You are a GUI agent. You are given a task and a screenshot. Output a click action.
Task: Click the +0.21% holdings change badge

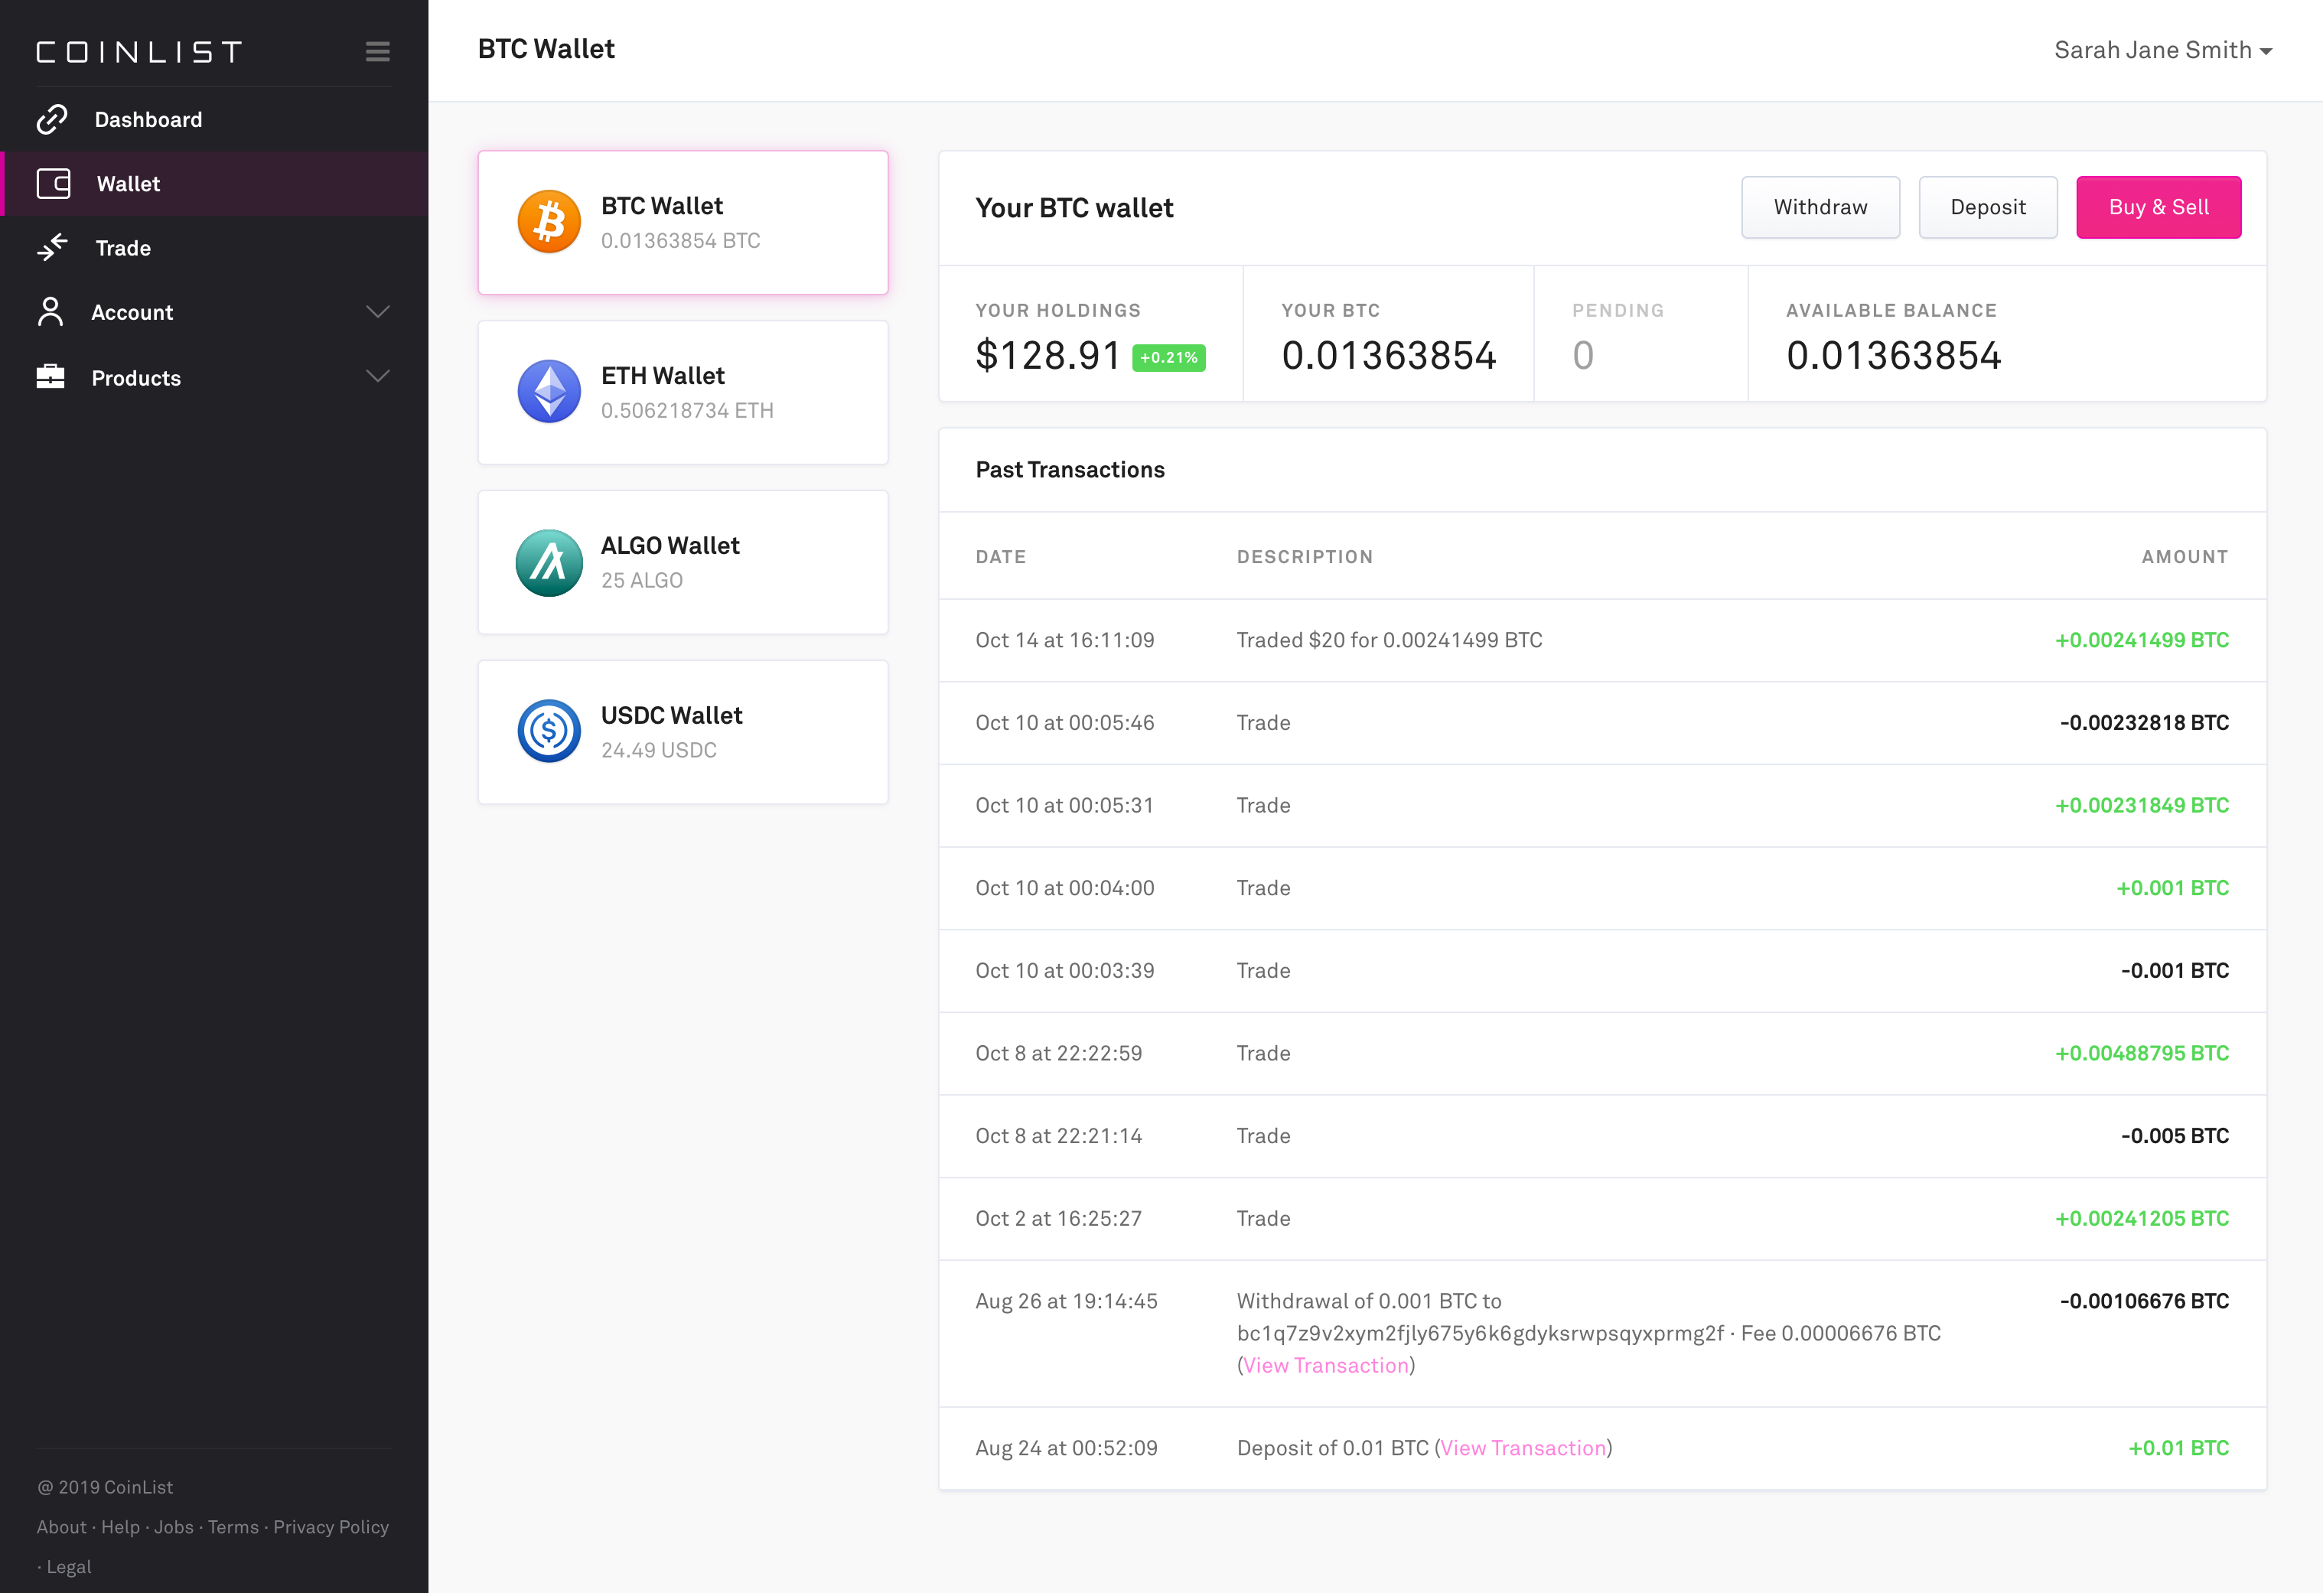(x=1168, y=357)
